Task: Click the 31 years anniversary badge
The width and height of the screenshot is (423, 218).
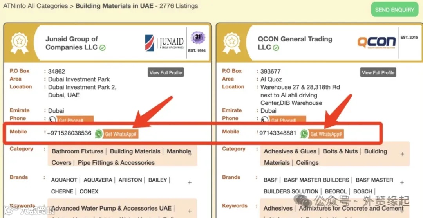Action: click(198, 38)
